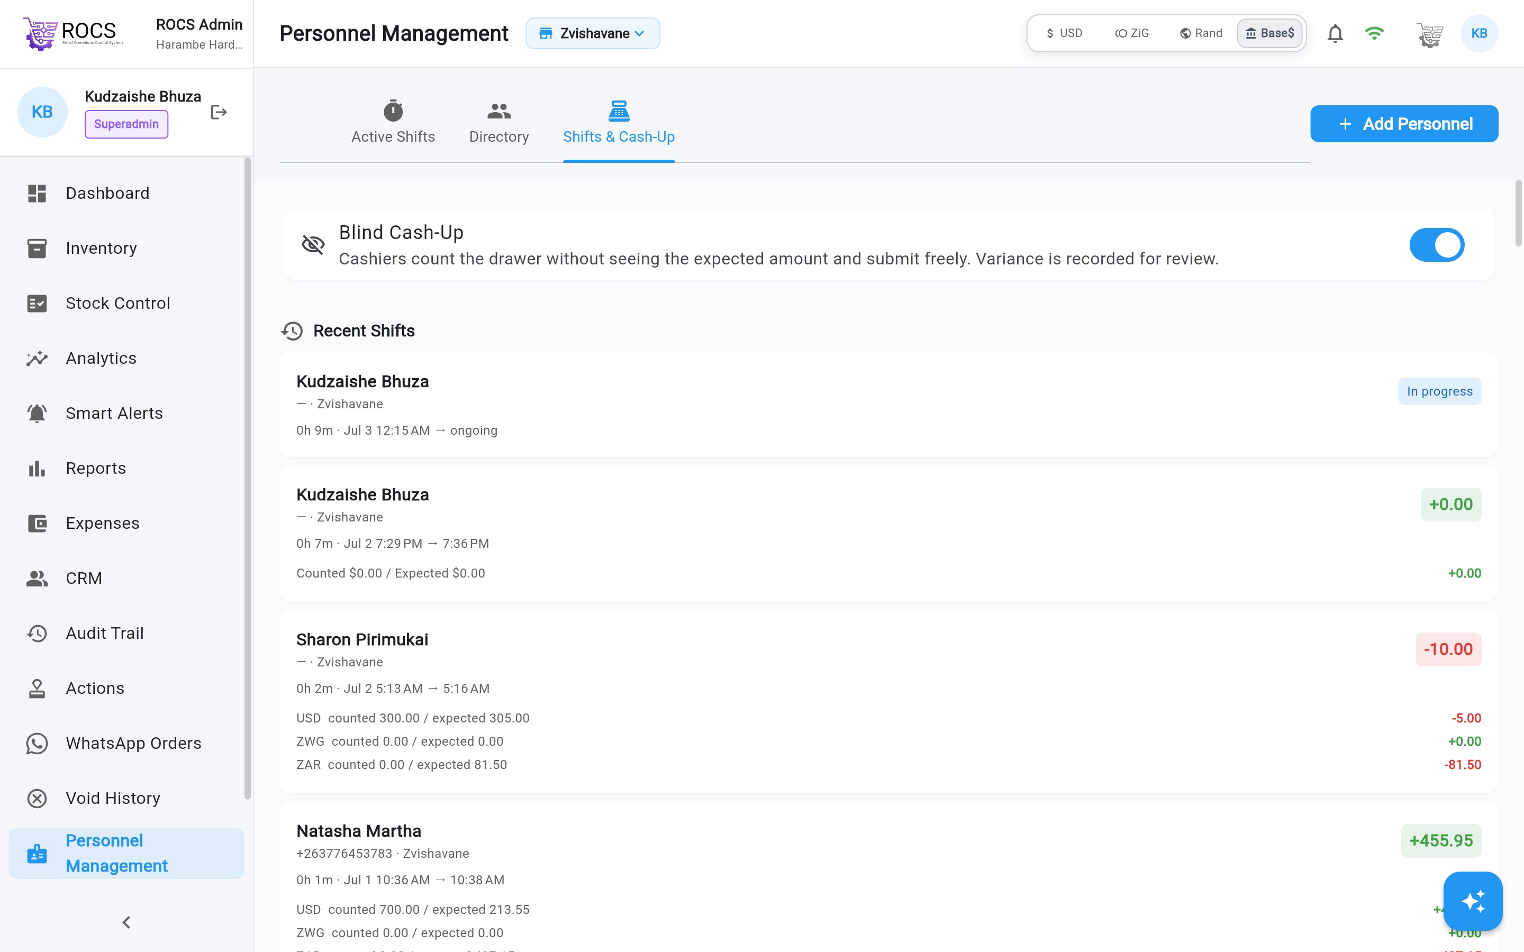The height and width of the screenshot is (952, 1524).
Task: Open the In progress shift of Kudzaishe Bhuza
Action: tap(888, 405)
